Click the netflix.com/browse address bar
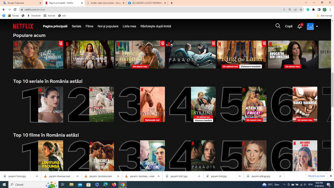The height and width of the screenshot is (188, 334). coord(150,9)
